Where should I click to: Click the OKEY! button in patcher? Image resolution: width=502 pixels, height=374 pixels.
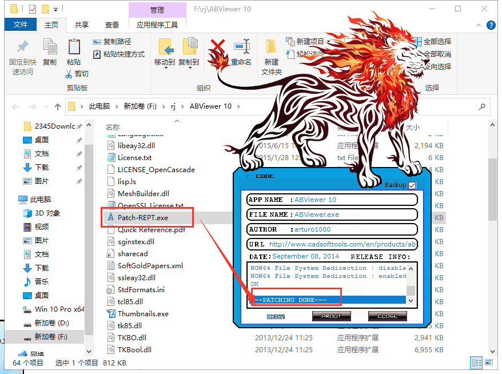pyautogui.click(x=276, y=317)
